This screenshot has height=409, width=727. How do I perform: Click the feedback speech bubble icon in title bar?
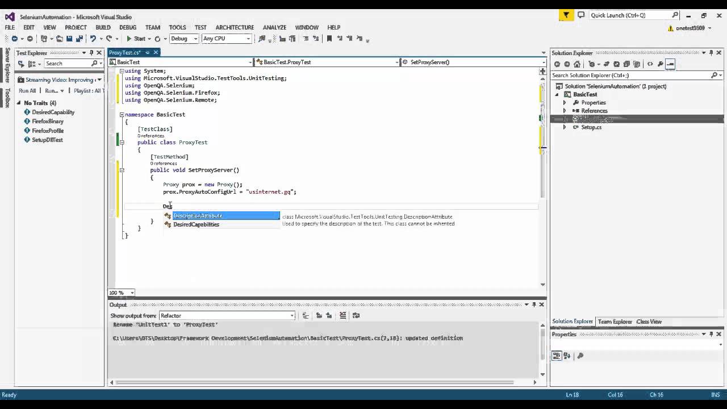(x=581, y=15)
